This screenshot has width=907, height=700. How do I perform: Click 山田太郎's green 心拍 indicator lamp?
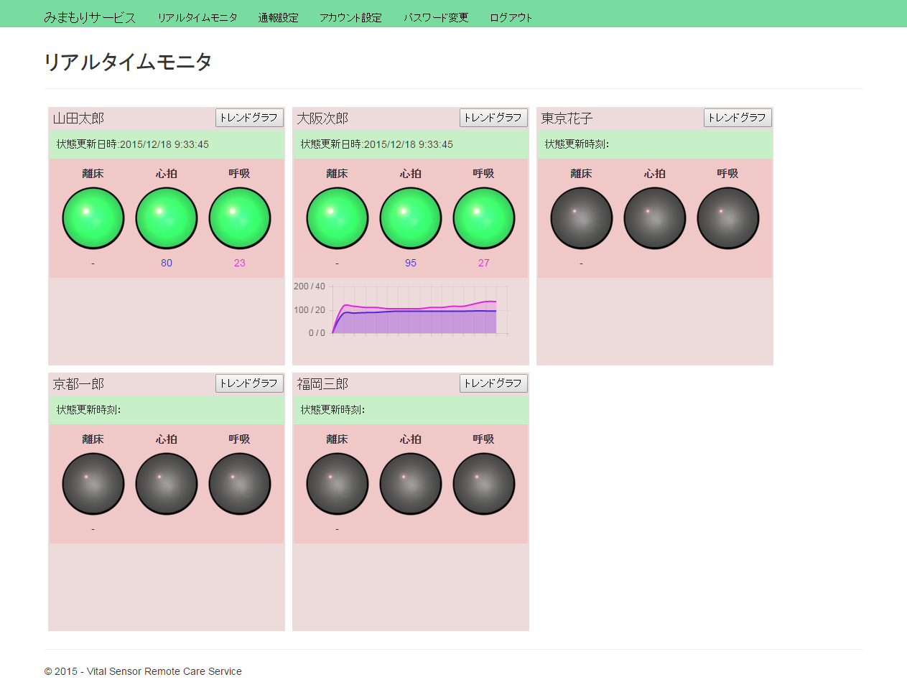167,218
